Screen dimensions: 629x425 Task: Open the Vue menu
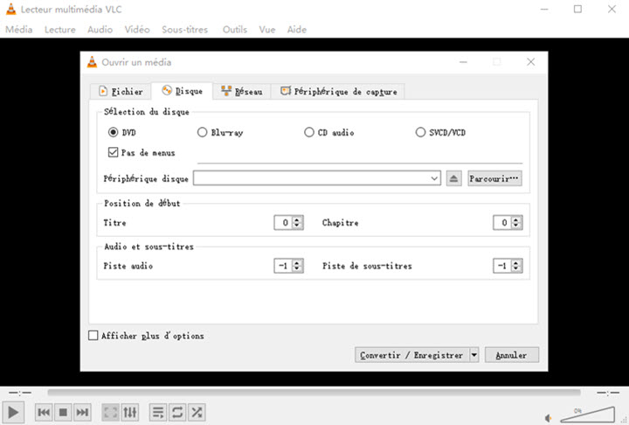pos(267,30)
